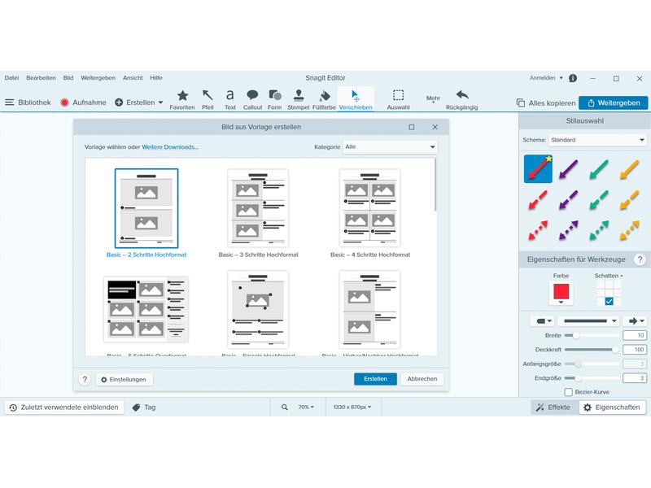Pick the dashed purple arrow style
This screenshot has height=488, width=651.
(x=568, y=199)
